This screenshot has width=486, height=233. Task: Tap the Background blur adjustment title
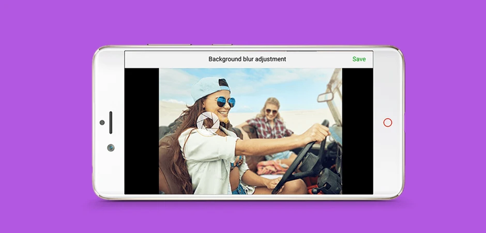coord(247,59)
